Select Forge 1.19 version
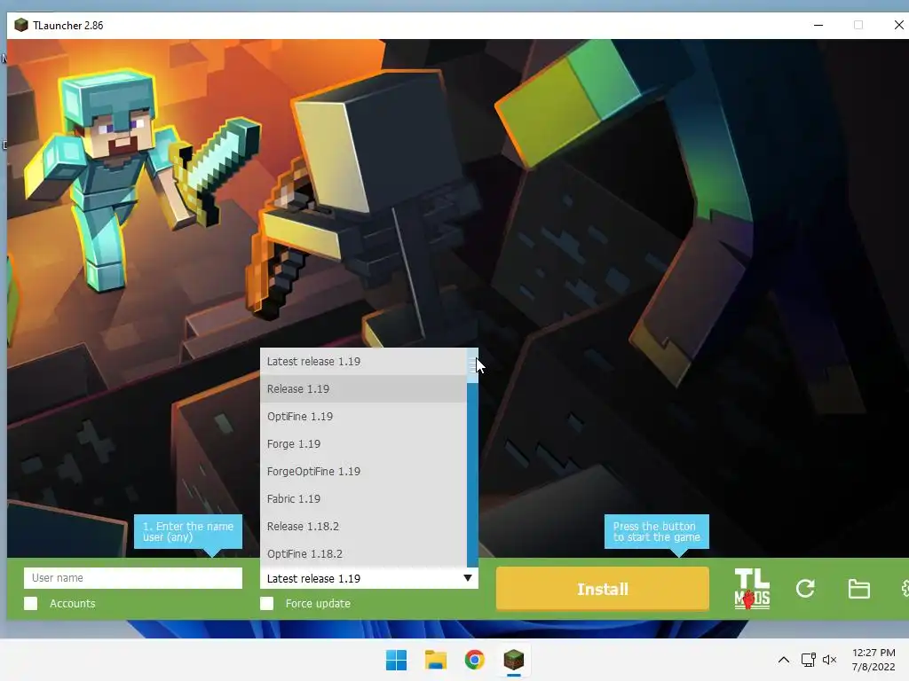The width and height of the screenshot is (909, 681). pyautogui.click(x=363, y=443)
